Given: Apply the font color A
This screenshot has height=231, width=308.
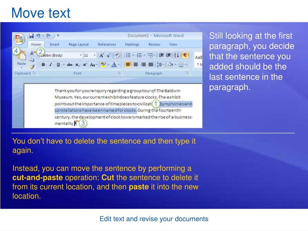Looking at the screenshot, I should tap(114, 64).
